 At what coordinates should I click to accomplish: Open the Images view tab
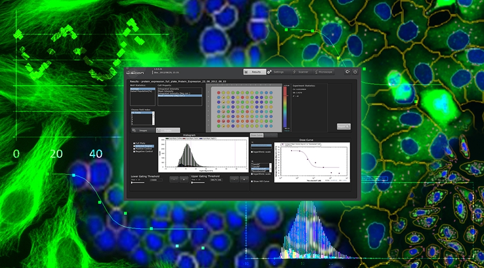pos(142,130)
